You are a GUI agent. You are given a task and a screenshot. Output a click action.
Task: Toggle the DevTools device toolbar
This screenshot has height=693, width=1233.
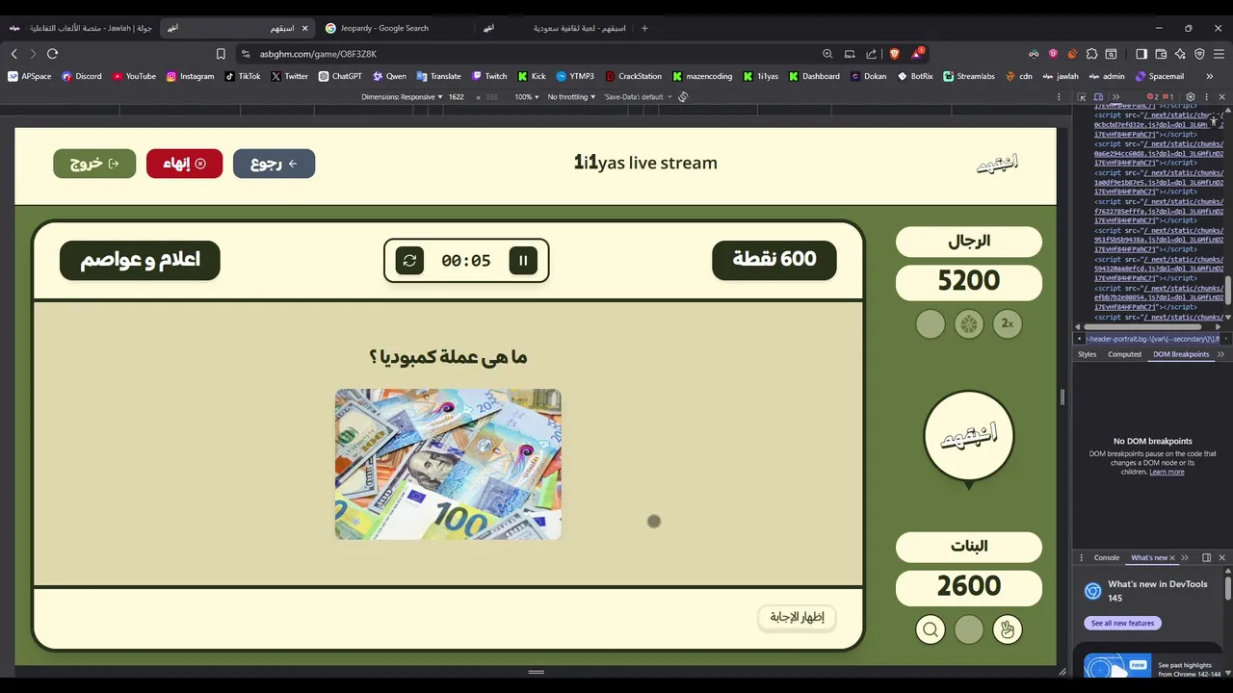(x=1098, y=97)
